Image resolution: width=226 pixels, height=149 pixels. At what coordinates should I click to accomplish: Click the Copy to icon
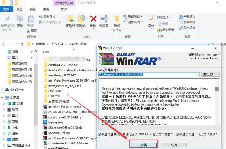point(81,19)
